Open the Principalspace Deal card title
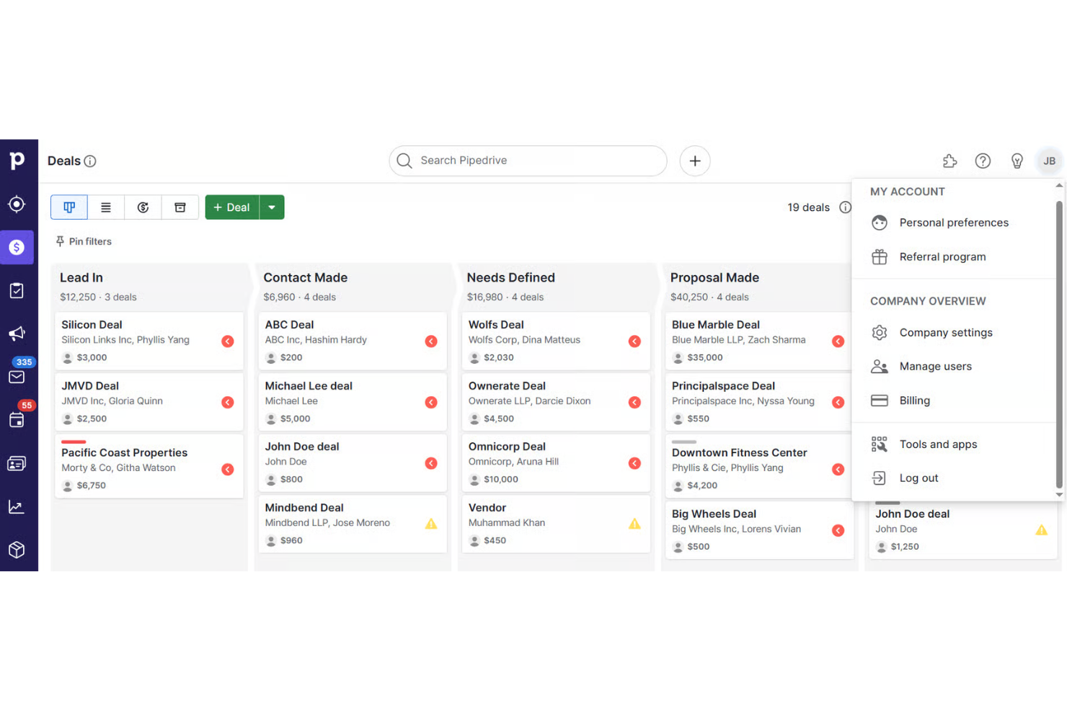This screenshot has width=1067, height=711. point(723,386)
